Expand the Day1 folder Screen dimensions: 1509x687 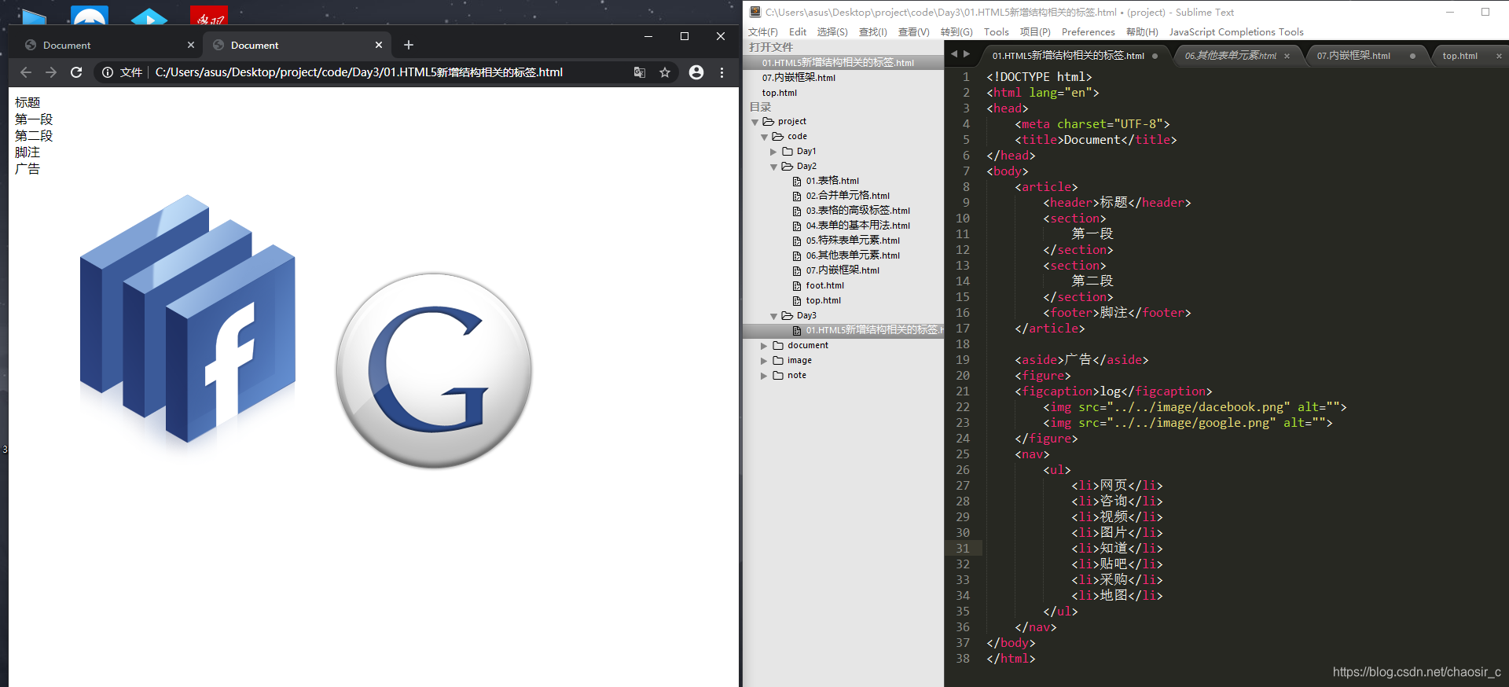[773, 152]
